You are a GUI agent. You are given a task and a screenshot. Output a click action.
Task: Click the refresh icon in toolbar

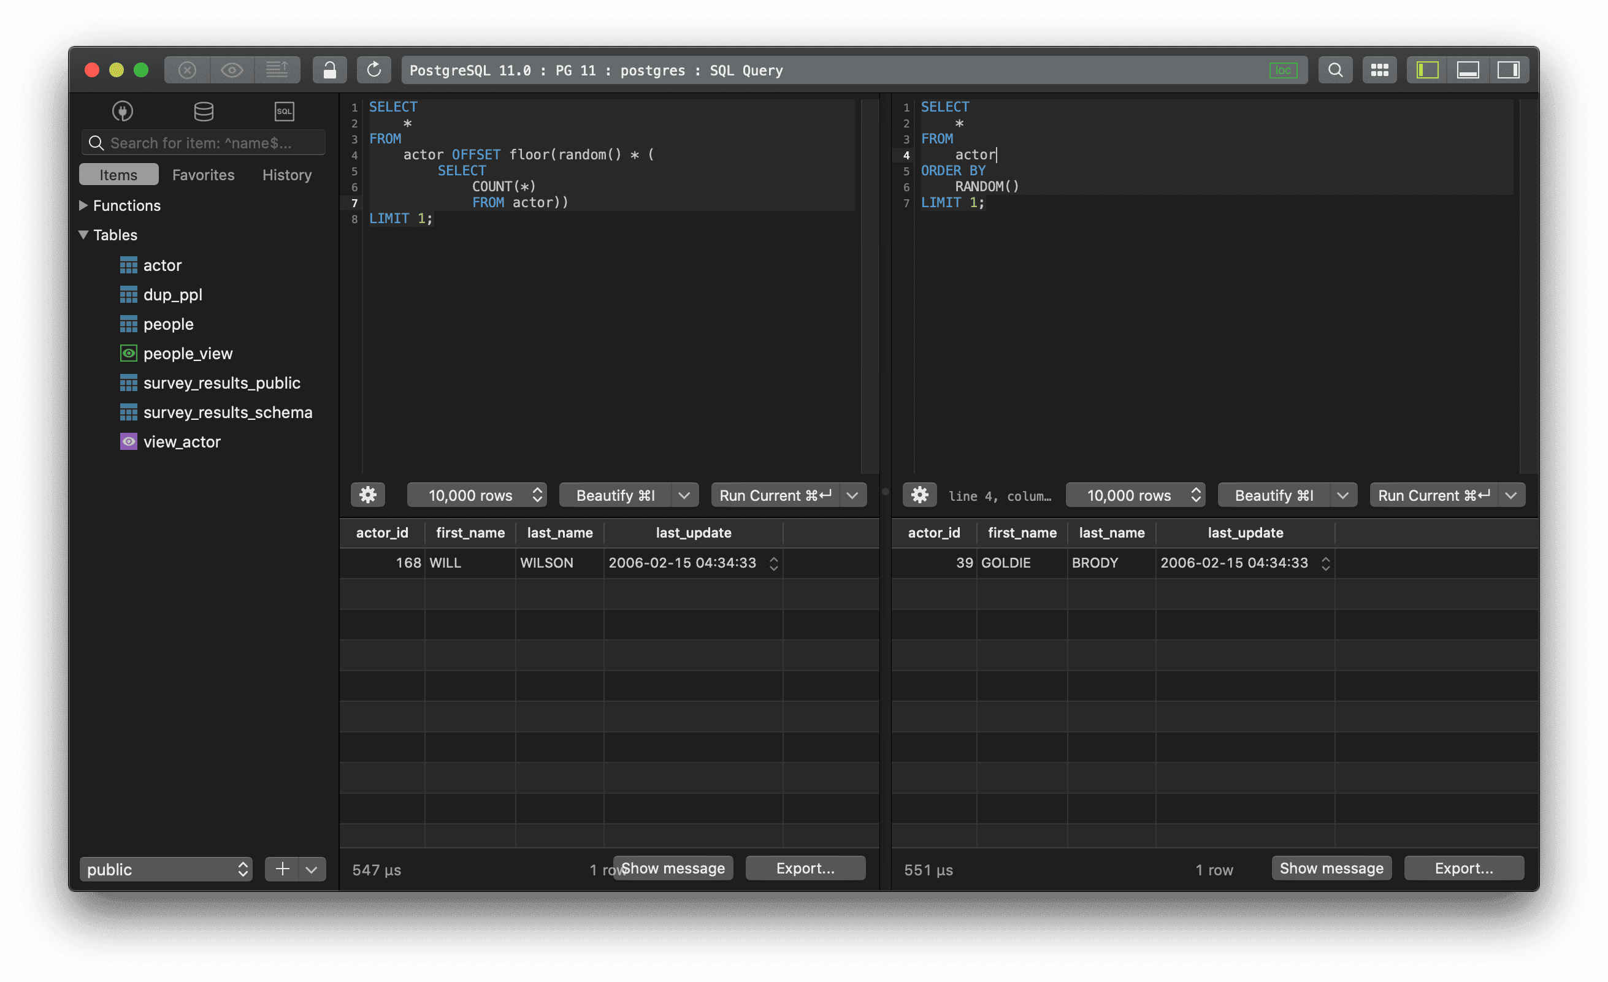tap(374, 70)
